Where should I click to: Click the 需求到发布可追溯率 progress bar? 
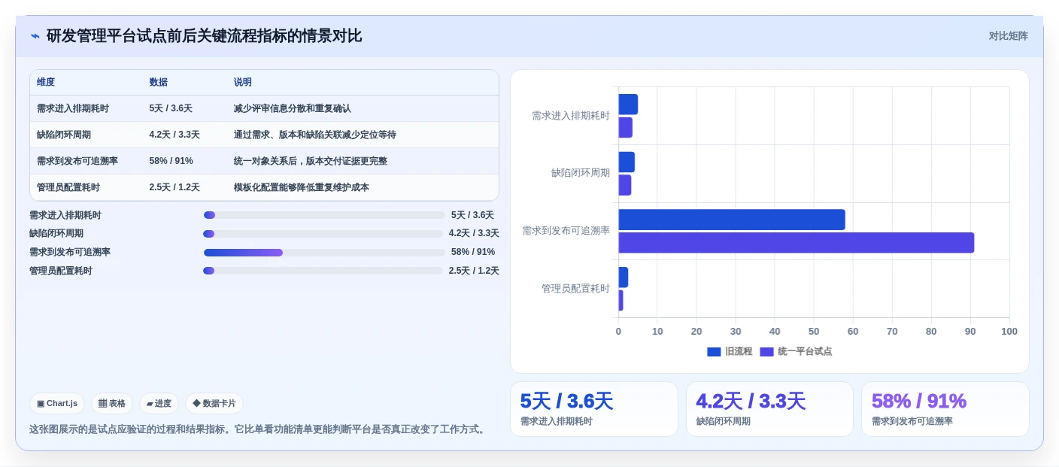click(324, 253)
